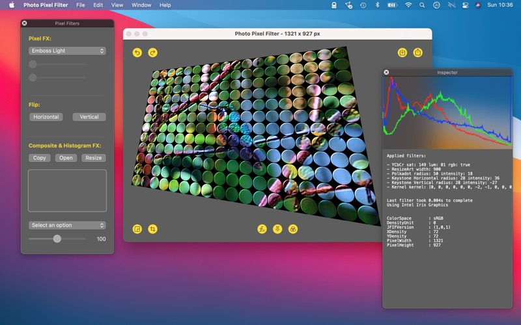Redo the filter with the redo icon
The height and width of the screenshot is (325, 521).
coord(152,53)
